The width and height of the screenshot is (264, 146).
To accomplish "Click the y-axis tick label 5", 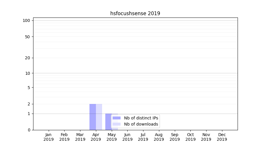I will pyautogui.click(x=29, y=88).
